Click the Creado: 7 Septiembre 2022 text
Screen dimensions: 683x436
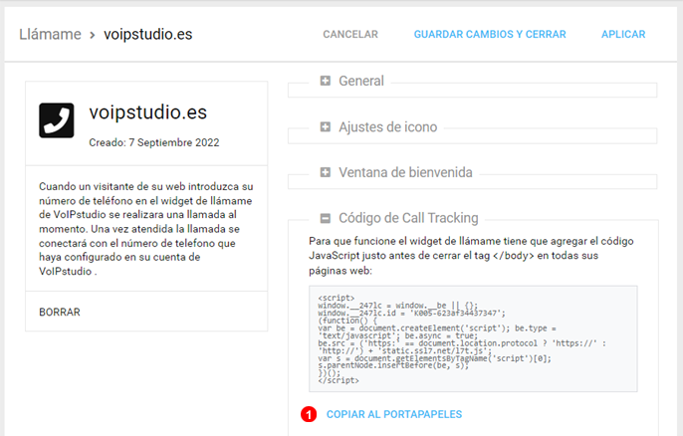(x=154, y=142)
